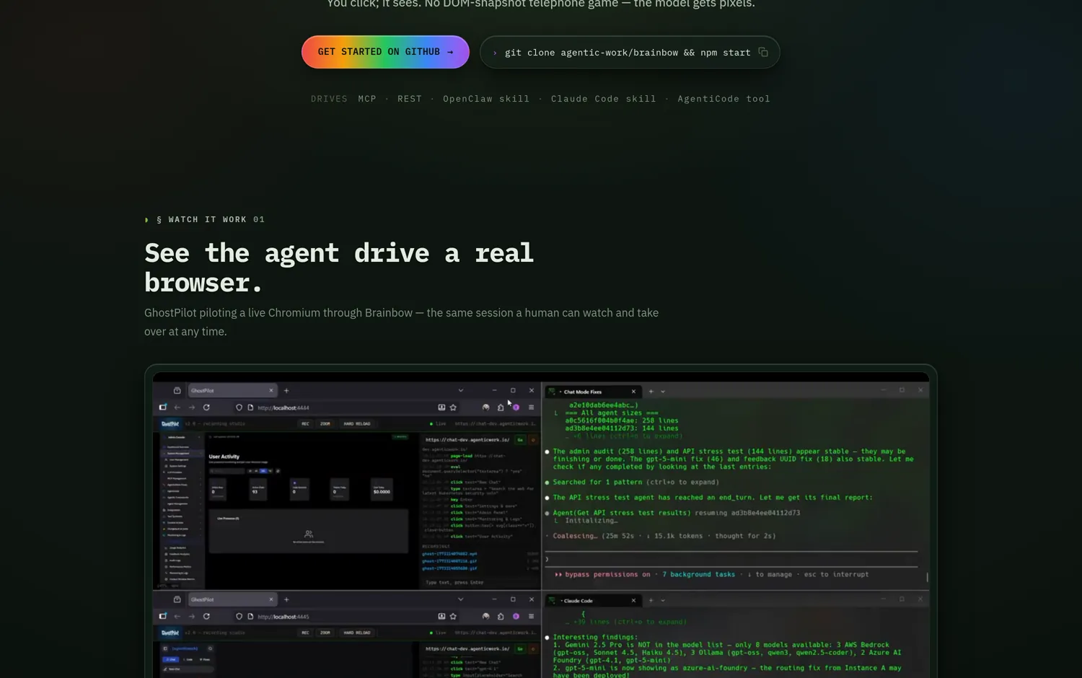
Task: Expand the tab list chevron in the localhost:4445 browser
Action: (461, 599)
